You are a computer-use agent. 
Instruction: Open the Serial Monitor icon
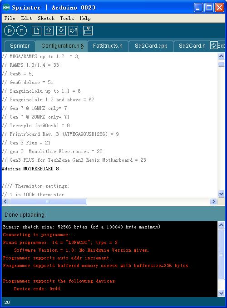coord(88,30)
